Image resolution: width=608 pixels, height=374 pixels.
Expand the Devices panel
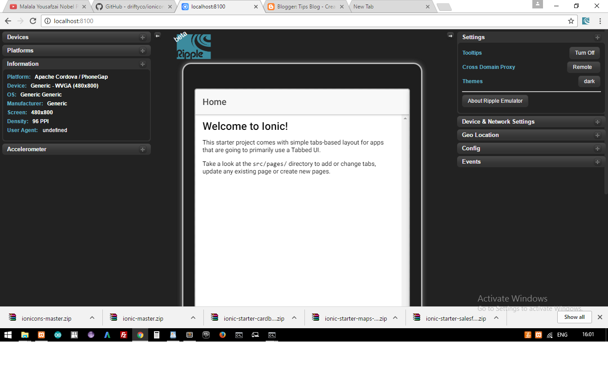(77, 37)
